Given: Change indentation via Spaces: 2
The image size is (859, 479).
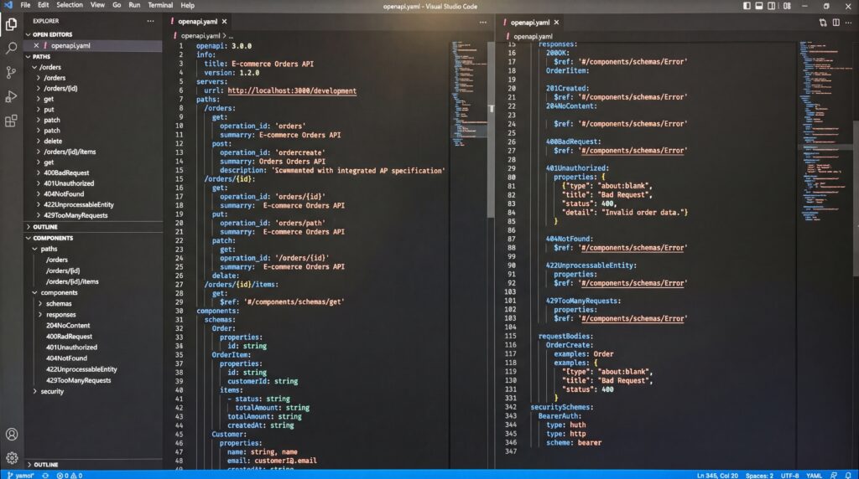Looking at the screenshot, I should tap(759, 475).
